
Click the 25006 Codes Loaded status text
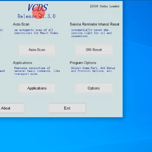click(x=104, y=6)
